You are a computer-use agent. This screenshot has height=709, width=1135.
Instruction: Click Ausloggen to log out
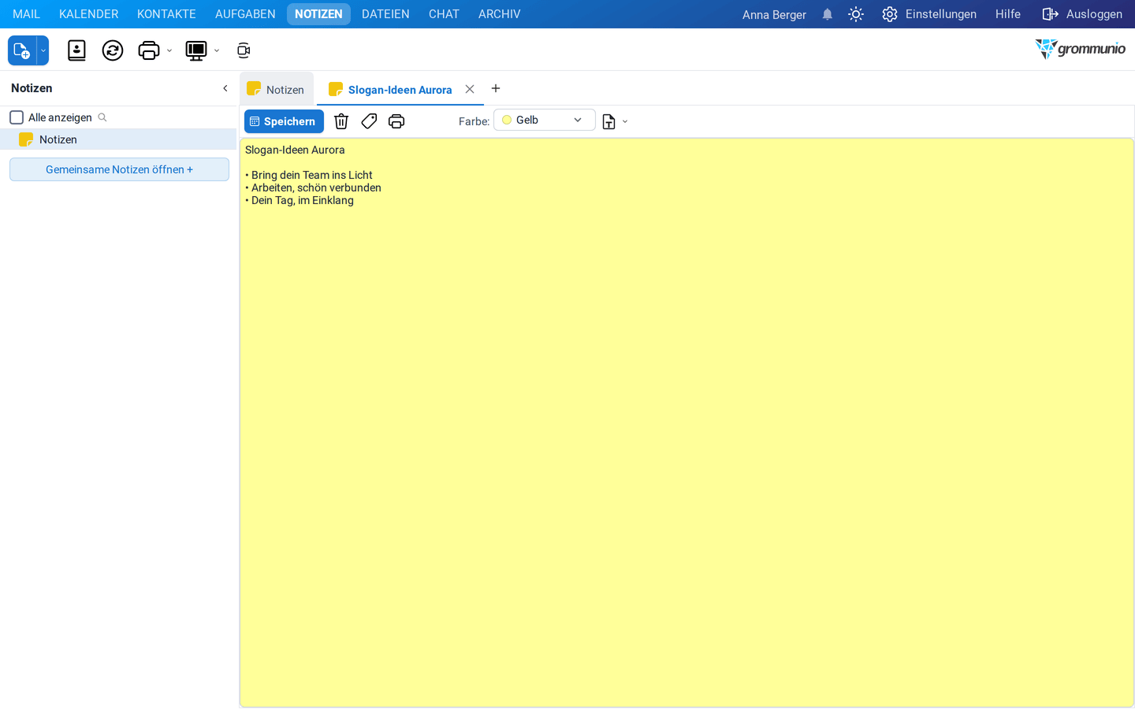pyautogui.click(x=1082, y=14)
